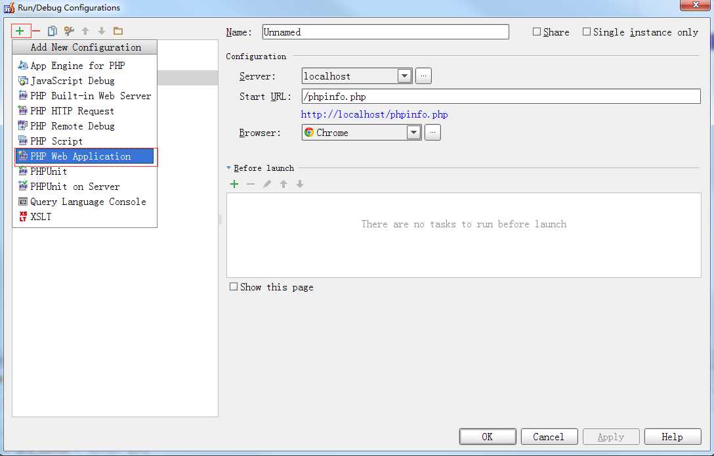Pick PHP Remote Debug label
Image resolution: width=714 pixels, height=456 pixels.
click(x=72, y=126)
